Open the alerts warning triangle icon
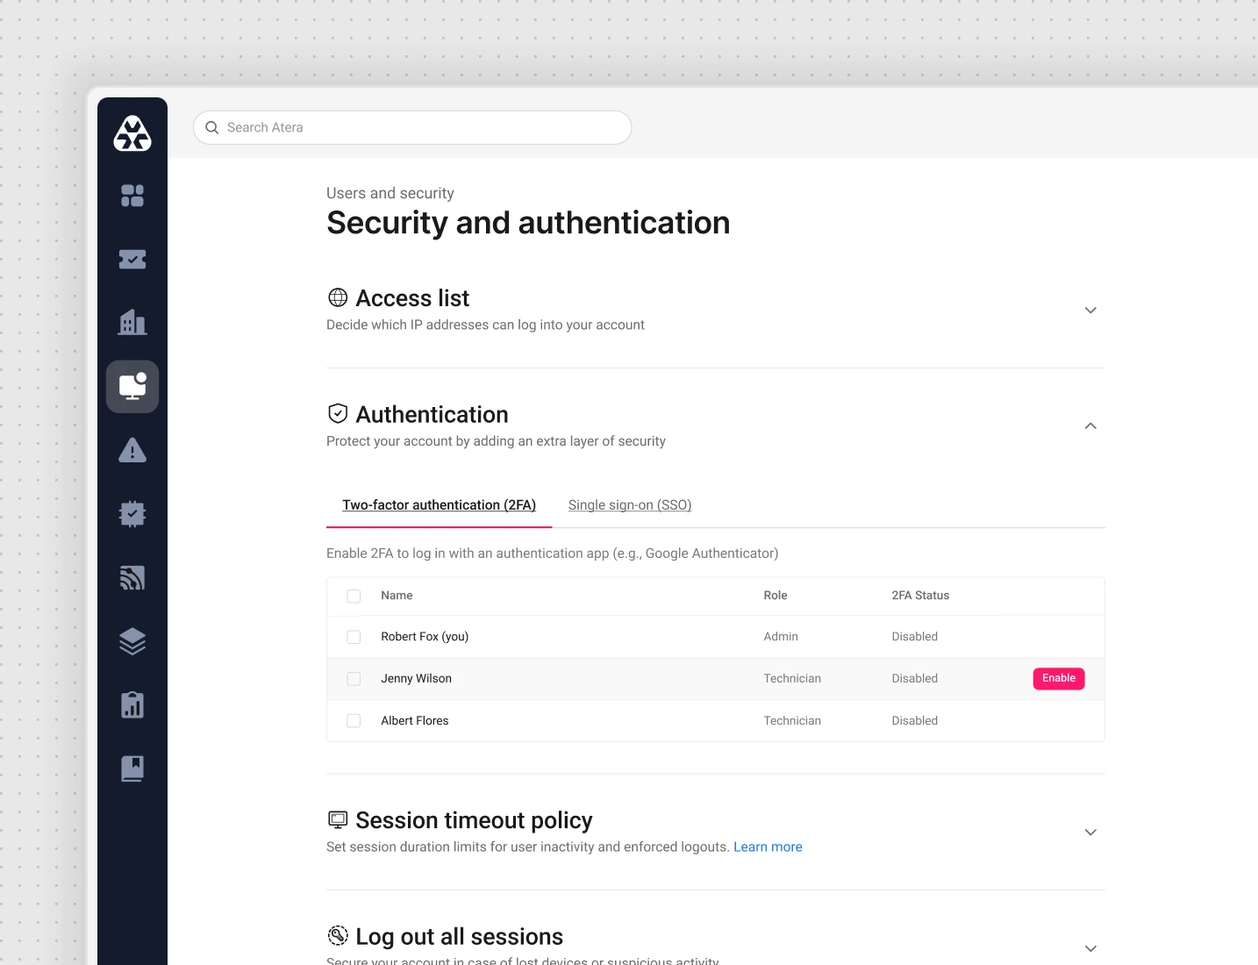The width and height of the screenshot is (1258, 965). (x=132, y=450)
